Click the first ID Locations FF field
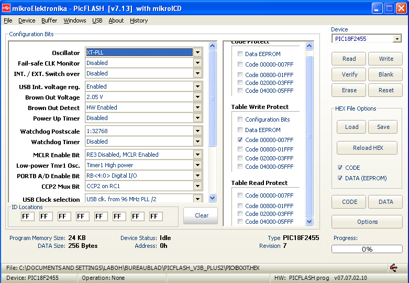 [28, 216]
